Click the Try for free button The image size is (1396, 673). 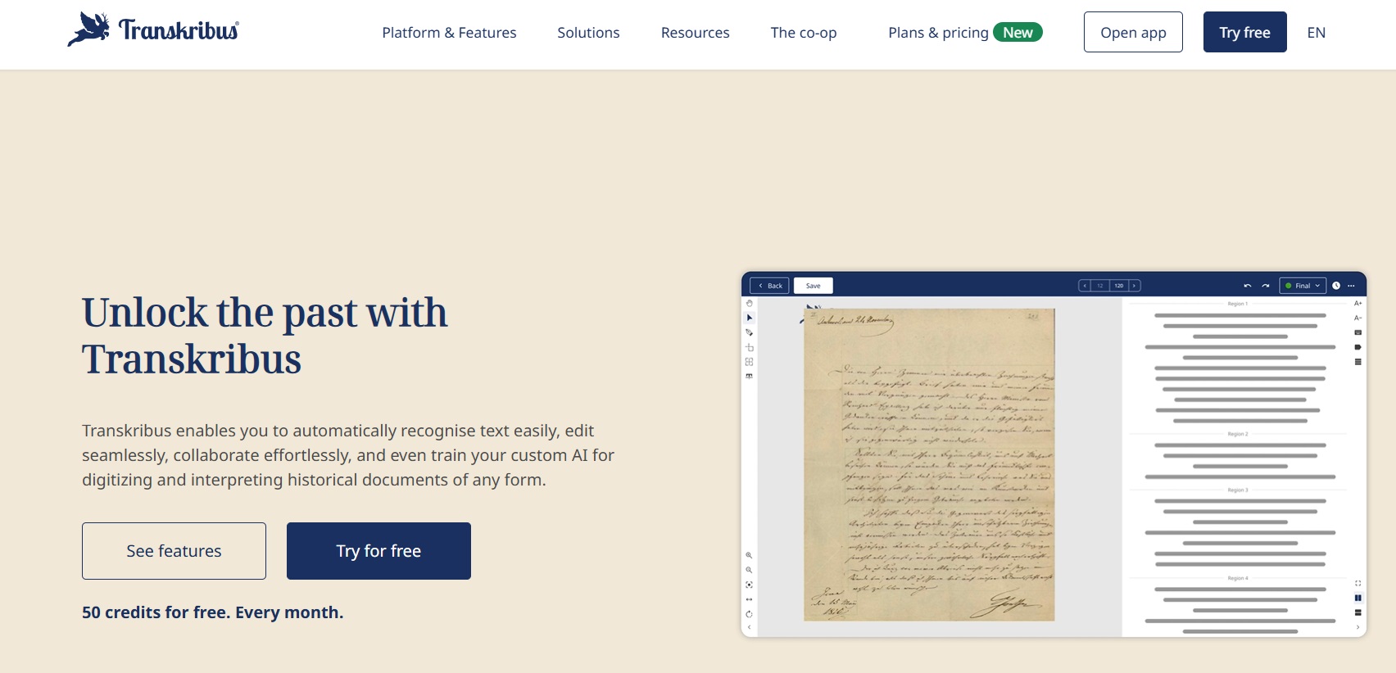pyautogui.click(x=378, y=551)
